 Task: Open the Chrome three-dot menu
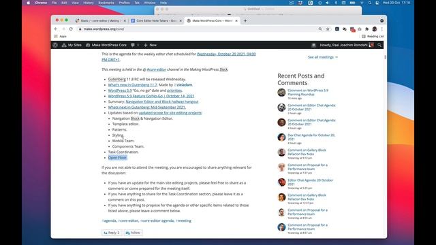click(381, 29)
